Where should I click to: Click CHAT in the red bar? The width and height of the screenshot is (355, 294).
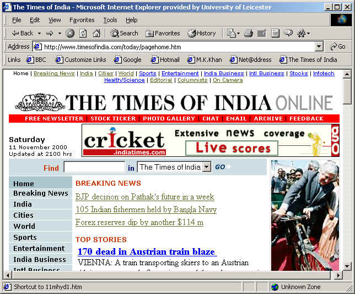211,118
